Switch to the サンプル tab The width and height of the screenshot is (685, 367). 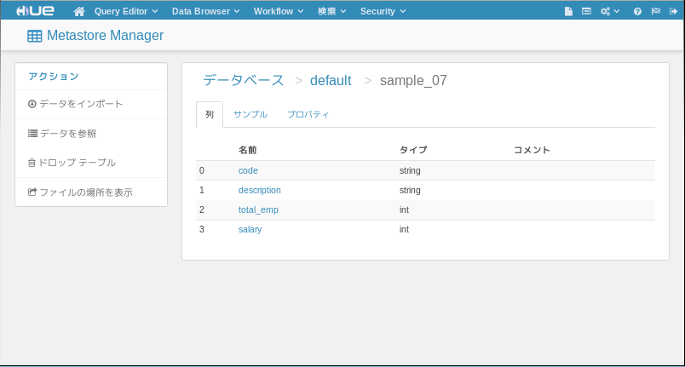coord(250,114)
